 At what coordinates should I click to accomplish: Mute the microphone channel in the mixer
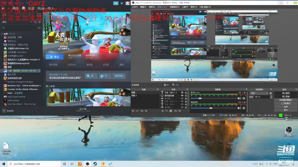click(x=239, y=98)
